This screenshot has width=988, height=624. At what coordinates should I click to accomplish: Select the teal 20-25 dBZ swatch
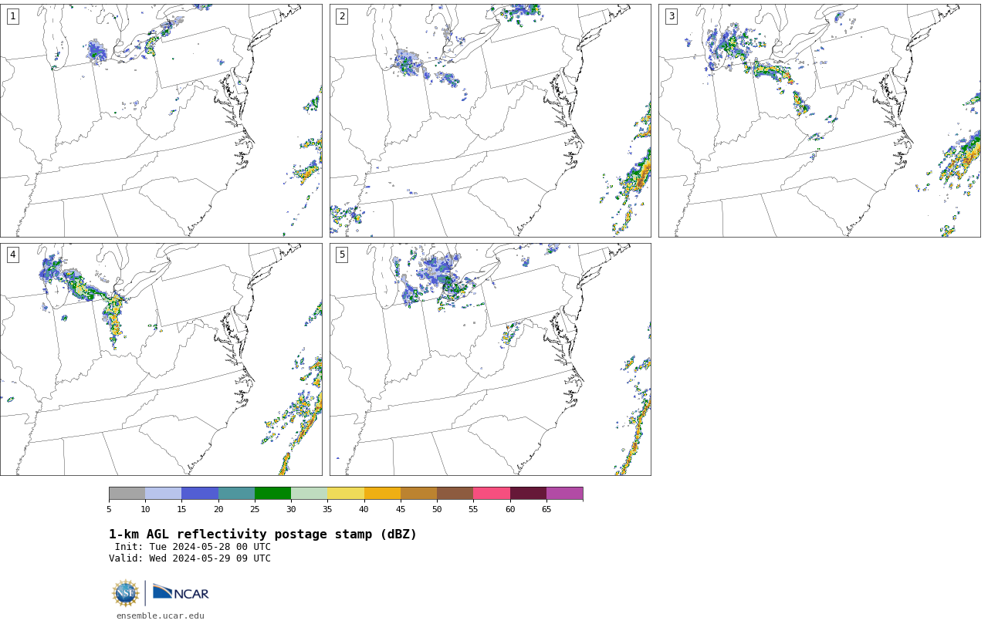(x=236, y=494)
